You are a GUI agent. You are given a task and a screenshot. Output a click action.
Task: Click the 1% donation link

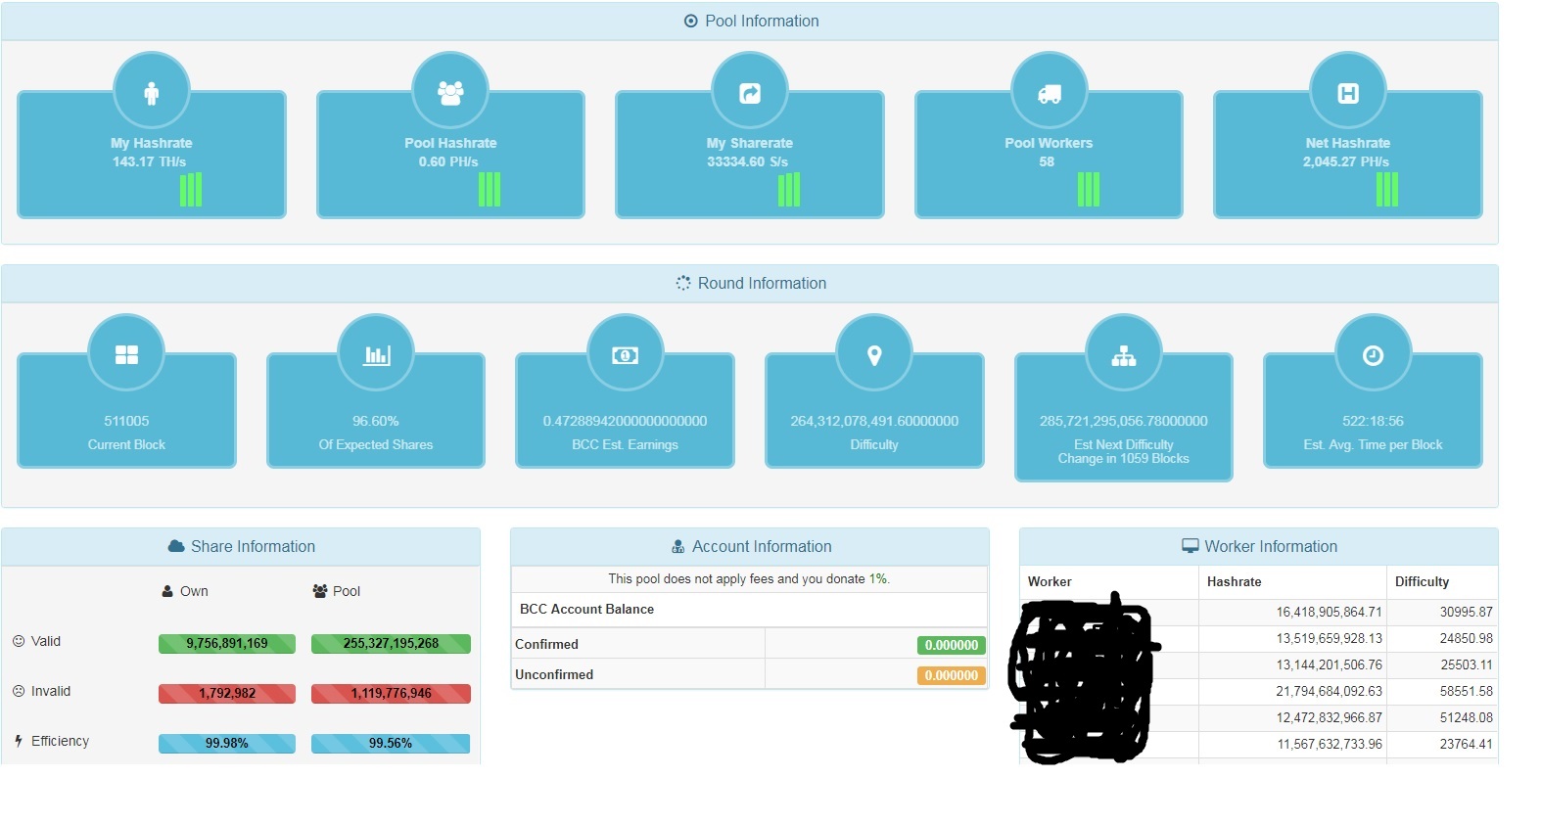click(x=878, y=578)
